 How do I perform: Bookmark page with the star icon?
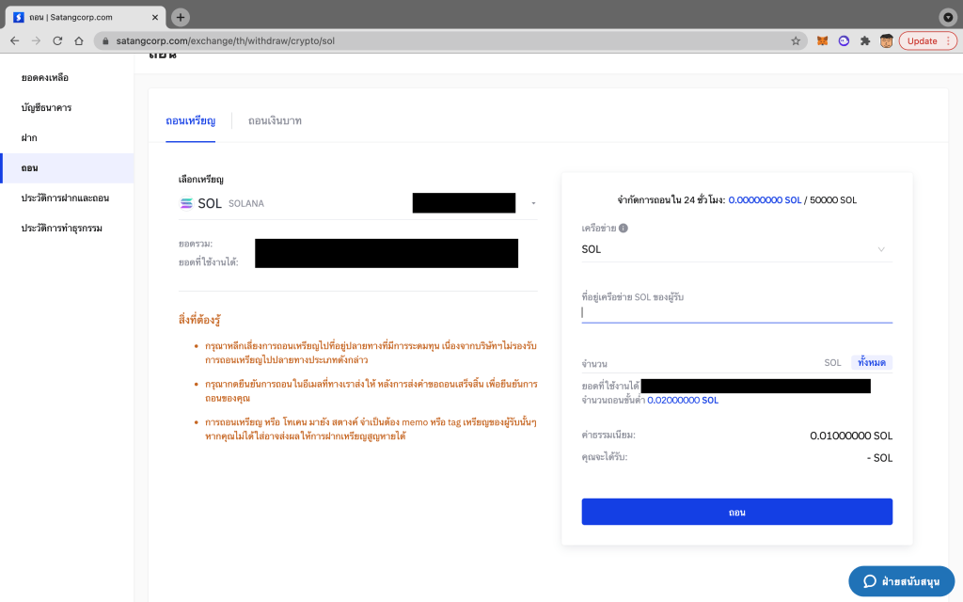click(x=796, y=41)
